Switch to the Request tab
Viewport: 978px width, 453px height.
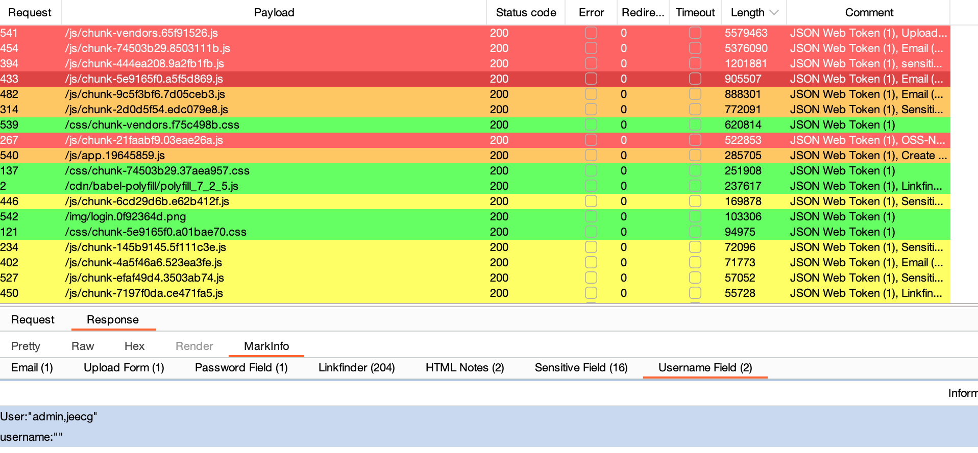click(33, 320)
